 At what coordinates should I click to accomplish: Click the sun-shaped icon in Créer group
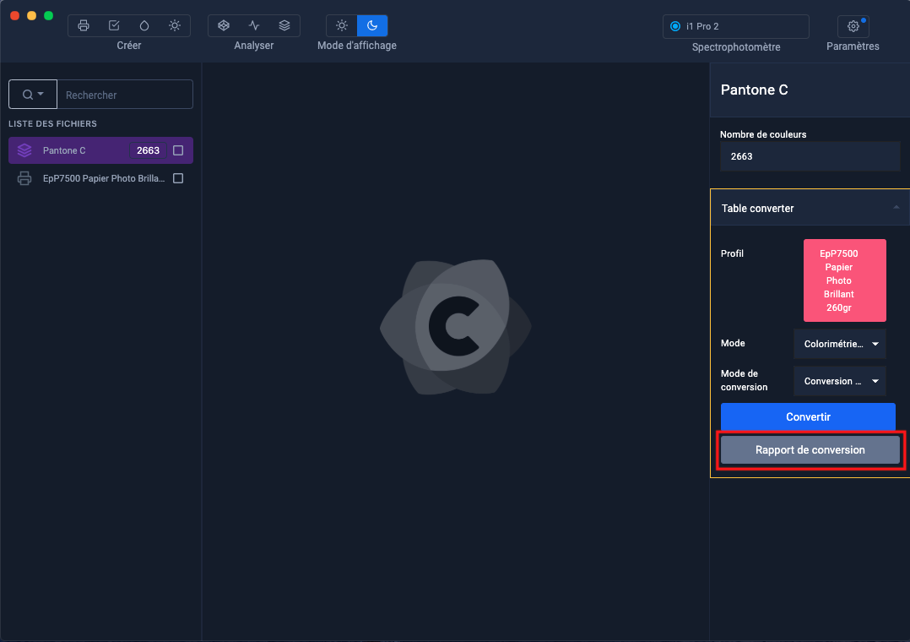(175, 25)
